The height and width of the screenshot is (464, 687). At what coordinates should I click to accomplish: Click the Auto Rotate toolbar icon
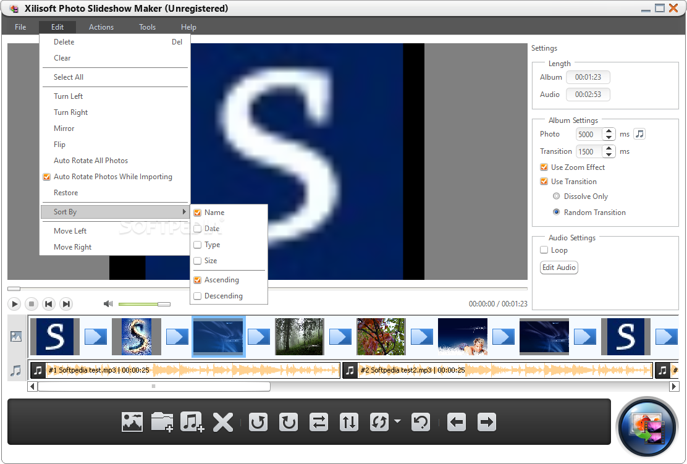(379, 423)
